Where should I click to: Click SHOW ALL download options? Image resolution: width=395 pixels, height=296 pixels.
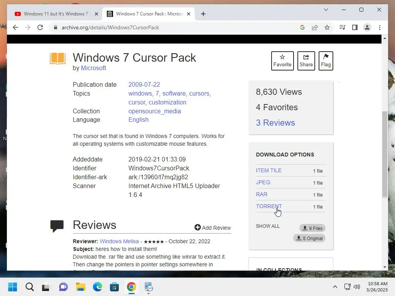point(268,226)
